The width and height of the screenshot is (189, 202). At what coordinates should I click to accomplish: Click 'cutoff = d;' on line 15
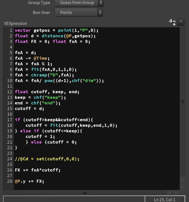coord(29,108)
